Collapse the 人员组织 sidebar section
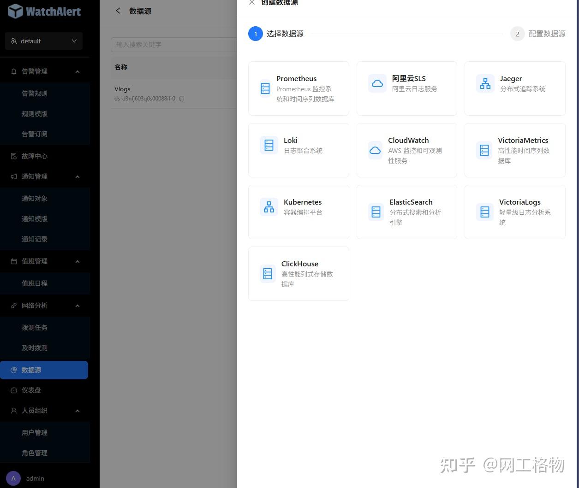The image size is (579, 488). click(x=77, y=411)
